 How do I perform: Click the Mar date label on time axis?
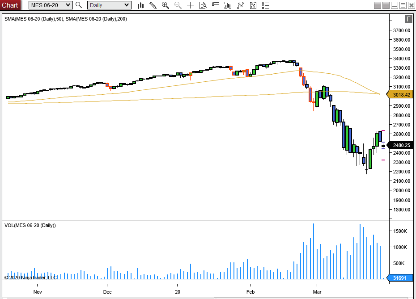317,292
